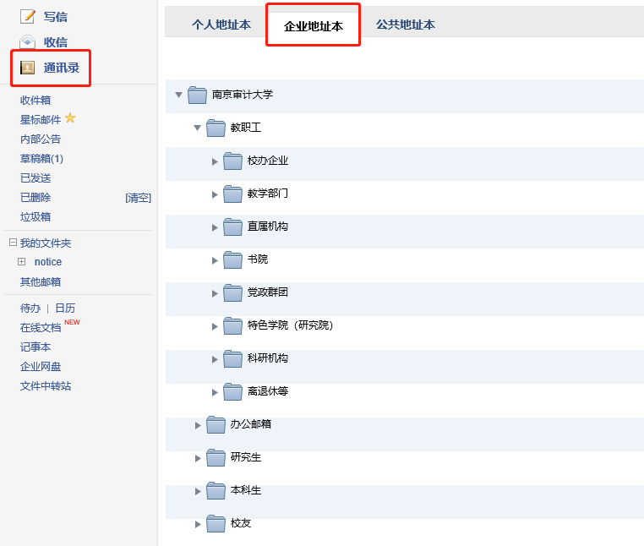Open the 待办 to-do list

tap(30, 308)
